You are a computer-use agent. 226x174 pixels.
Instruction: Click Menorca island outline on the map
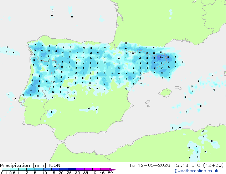coord(178,88)
